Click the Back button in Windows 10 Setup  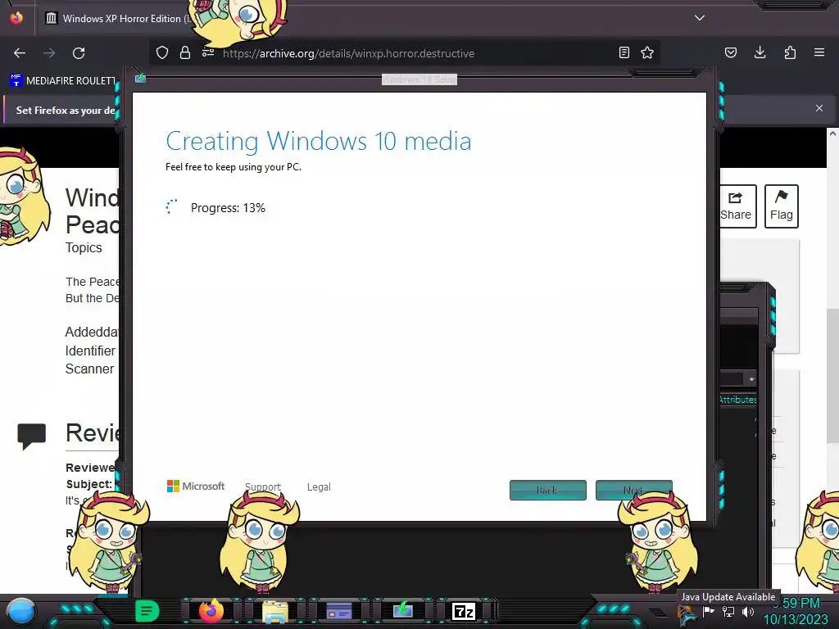[548, 490]
